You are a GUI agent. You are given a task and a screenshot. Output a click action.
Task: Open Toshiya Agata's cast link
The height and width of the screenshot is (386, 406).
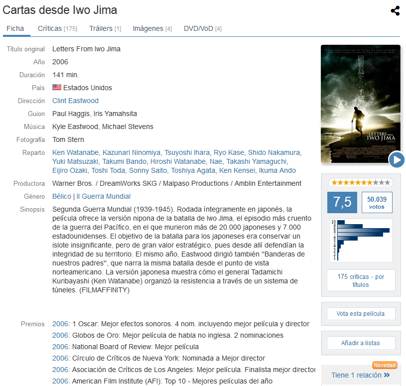[x=193, y=171]
